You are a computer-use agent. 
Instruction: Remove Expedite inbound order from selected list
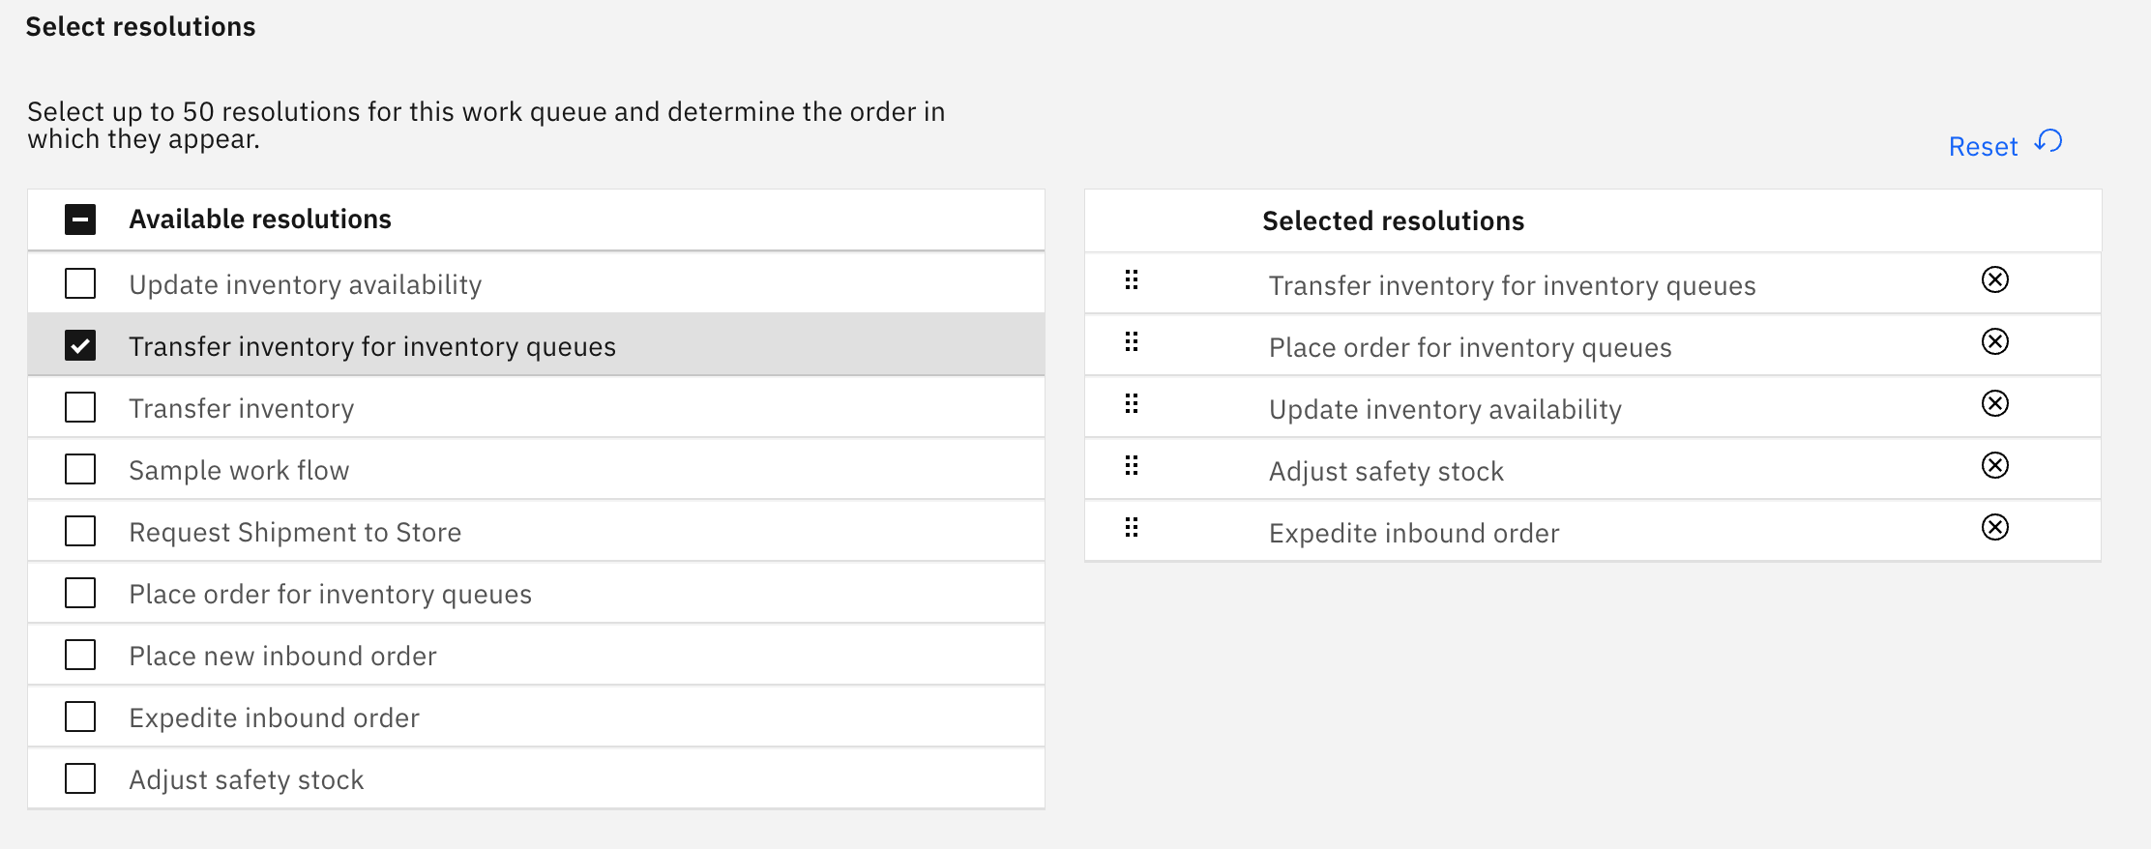pos(1994,528)
